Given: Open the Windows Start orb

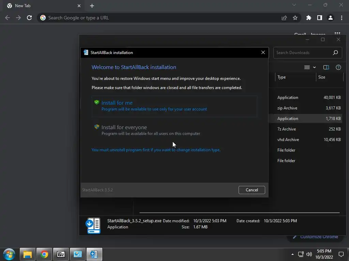Looking at the screenshot, I should (9, 254).
